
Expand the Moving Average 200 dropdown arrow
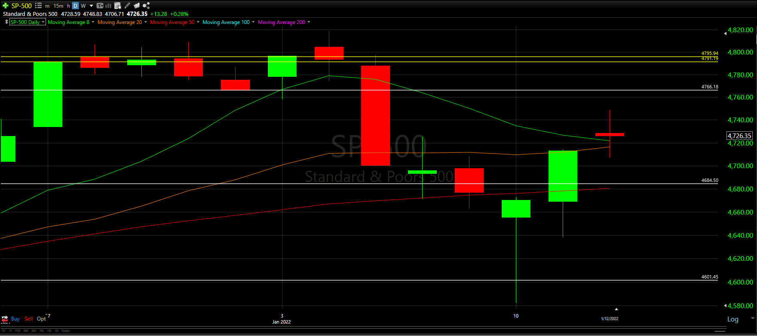click(309, 22)
